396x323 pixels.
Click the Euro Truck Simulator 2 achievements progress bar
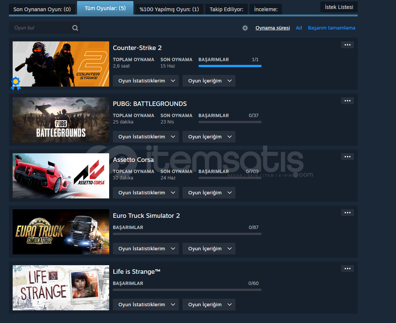coord(187,234)
